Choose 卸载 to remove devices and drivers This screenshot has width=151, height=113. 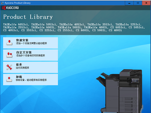pos(31,80)
